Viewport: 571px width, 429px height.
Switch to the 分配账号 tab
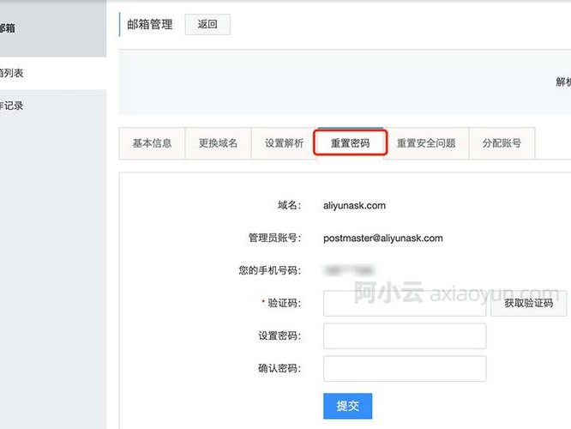(x=502, y=143)
